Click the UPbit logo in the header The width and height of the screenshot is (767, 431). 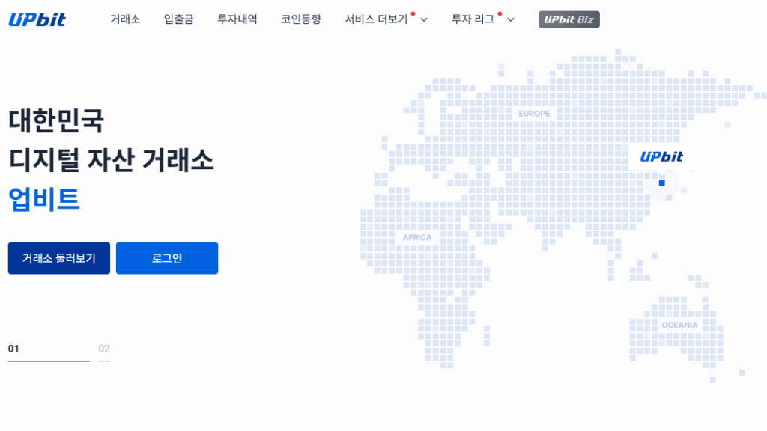(x=37, y=19)
